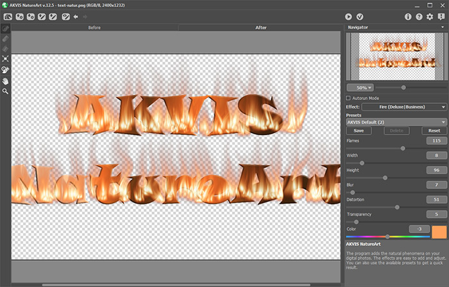449x287 pixels.
Task: Select the Selection Brush tool
Action: point(5,28)
